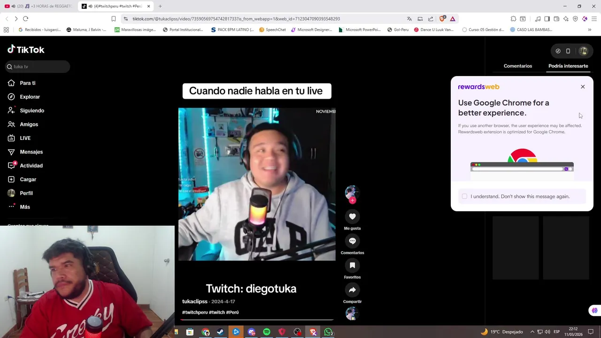
Task: Open the volume control in system tray
Action: [547, 332]
